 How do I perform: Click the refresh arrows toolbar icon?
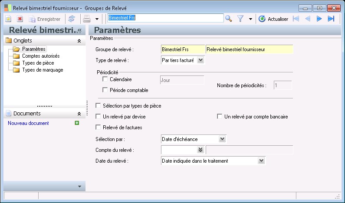(x=72, y=19)
